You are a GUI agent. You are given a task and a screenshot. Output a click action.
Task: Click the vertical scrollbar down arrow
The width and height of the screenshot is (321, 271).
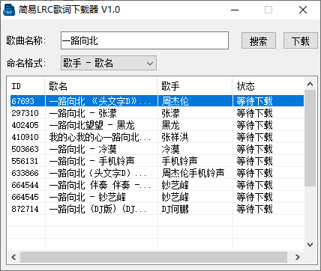[310, 245]
